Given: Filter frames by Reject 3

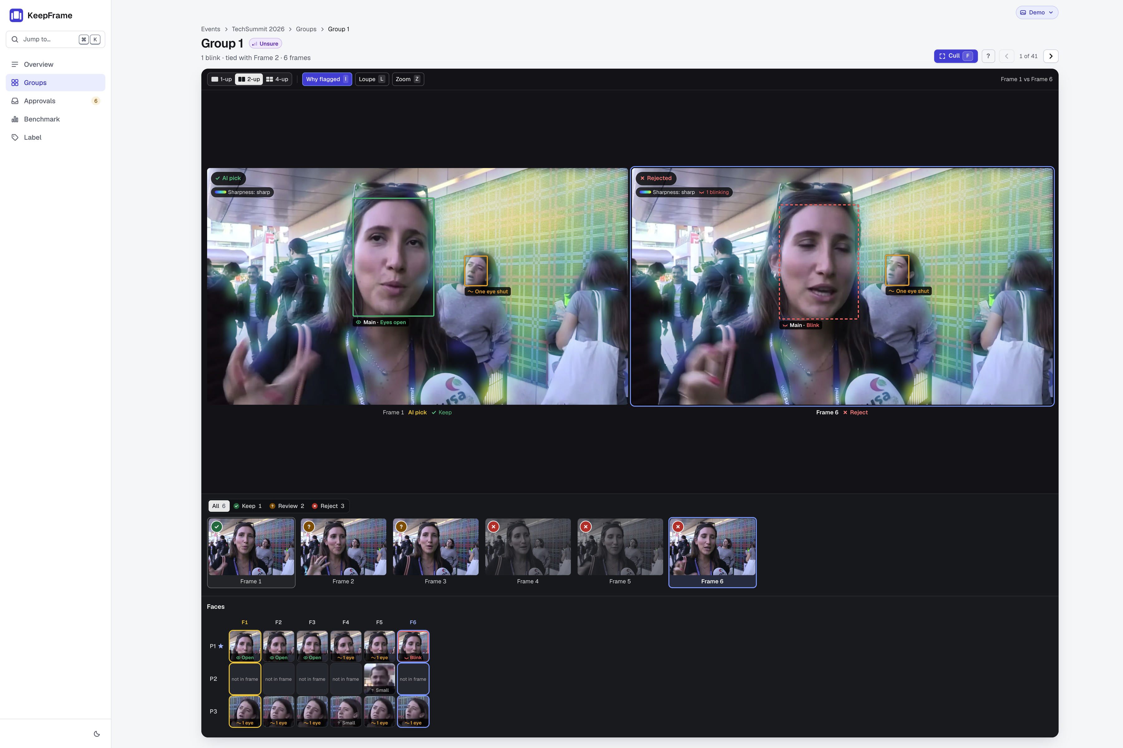Looking at the screenshot, I should pos(328,506).
